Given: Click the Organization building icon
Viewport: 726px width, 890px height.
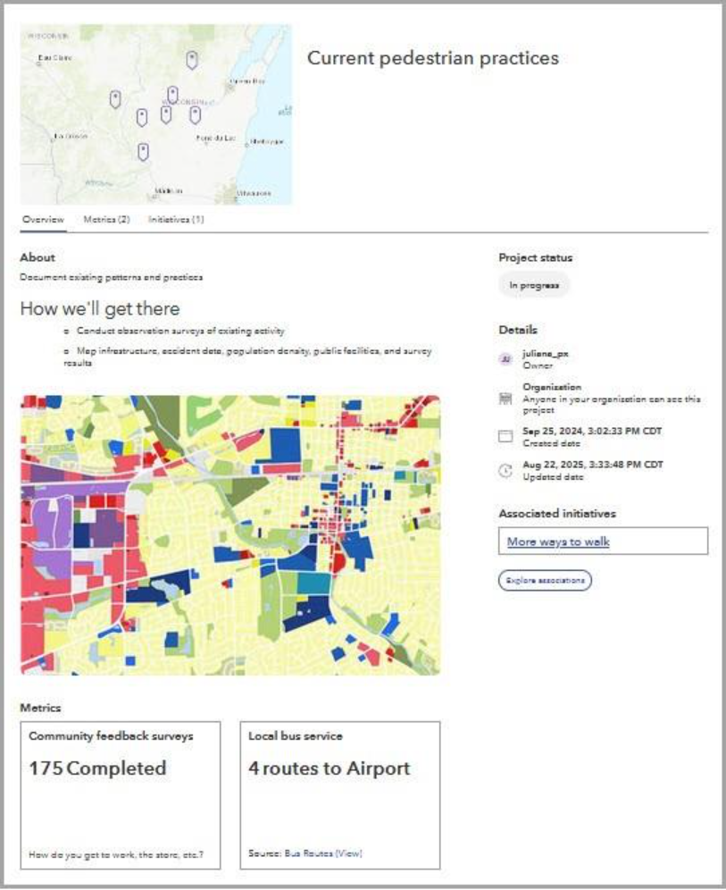Looking at the screenshot, I should coord(505,397).
